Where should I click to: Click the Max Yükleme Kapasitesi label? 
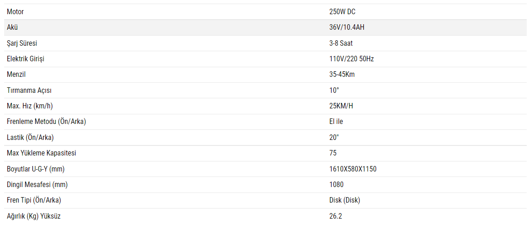click(x=42, y=153)
